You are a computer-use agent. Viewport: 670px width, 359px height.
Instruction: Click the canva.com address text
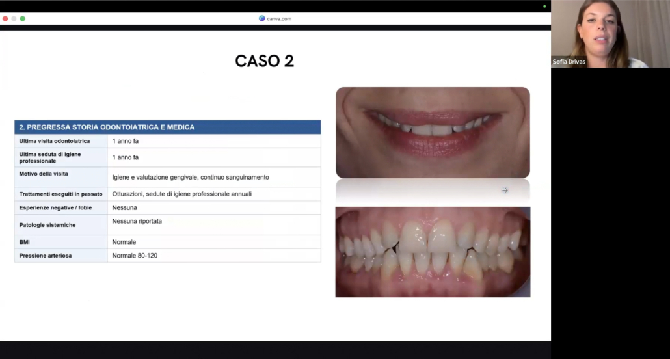[x=279, y=19]
